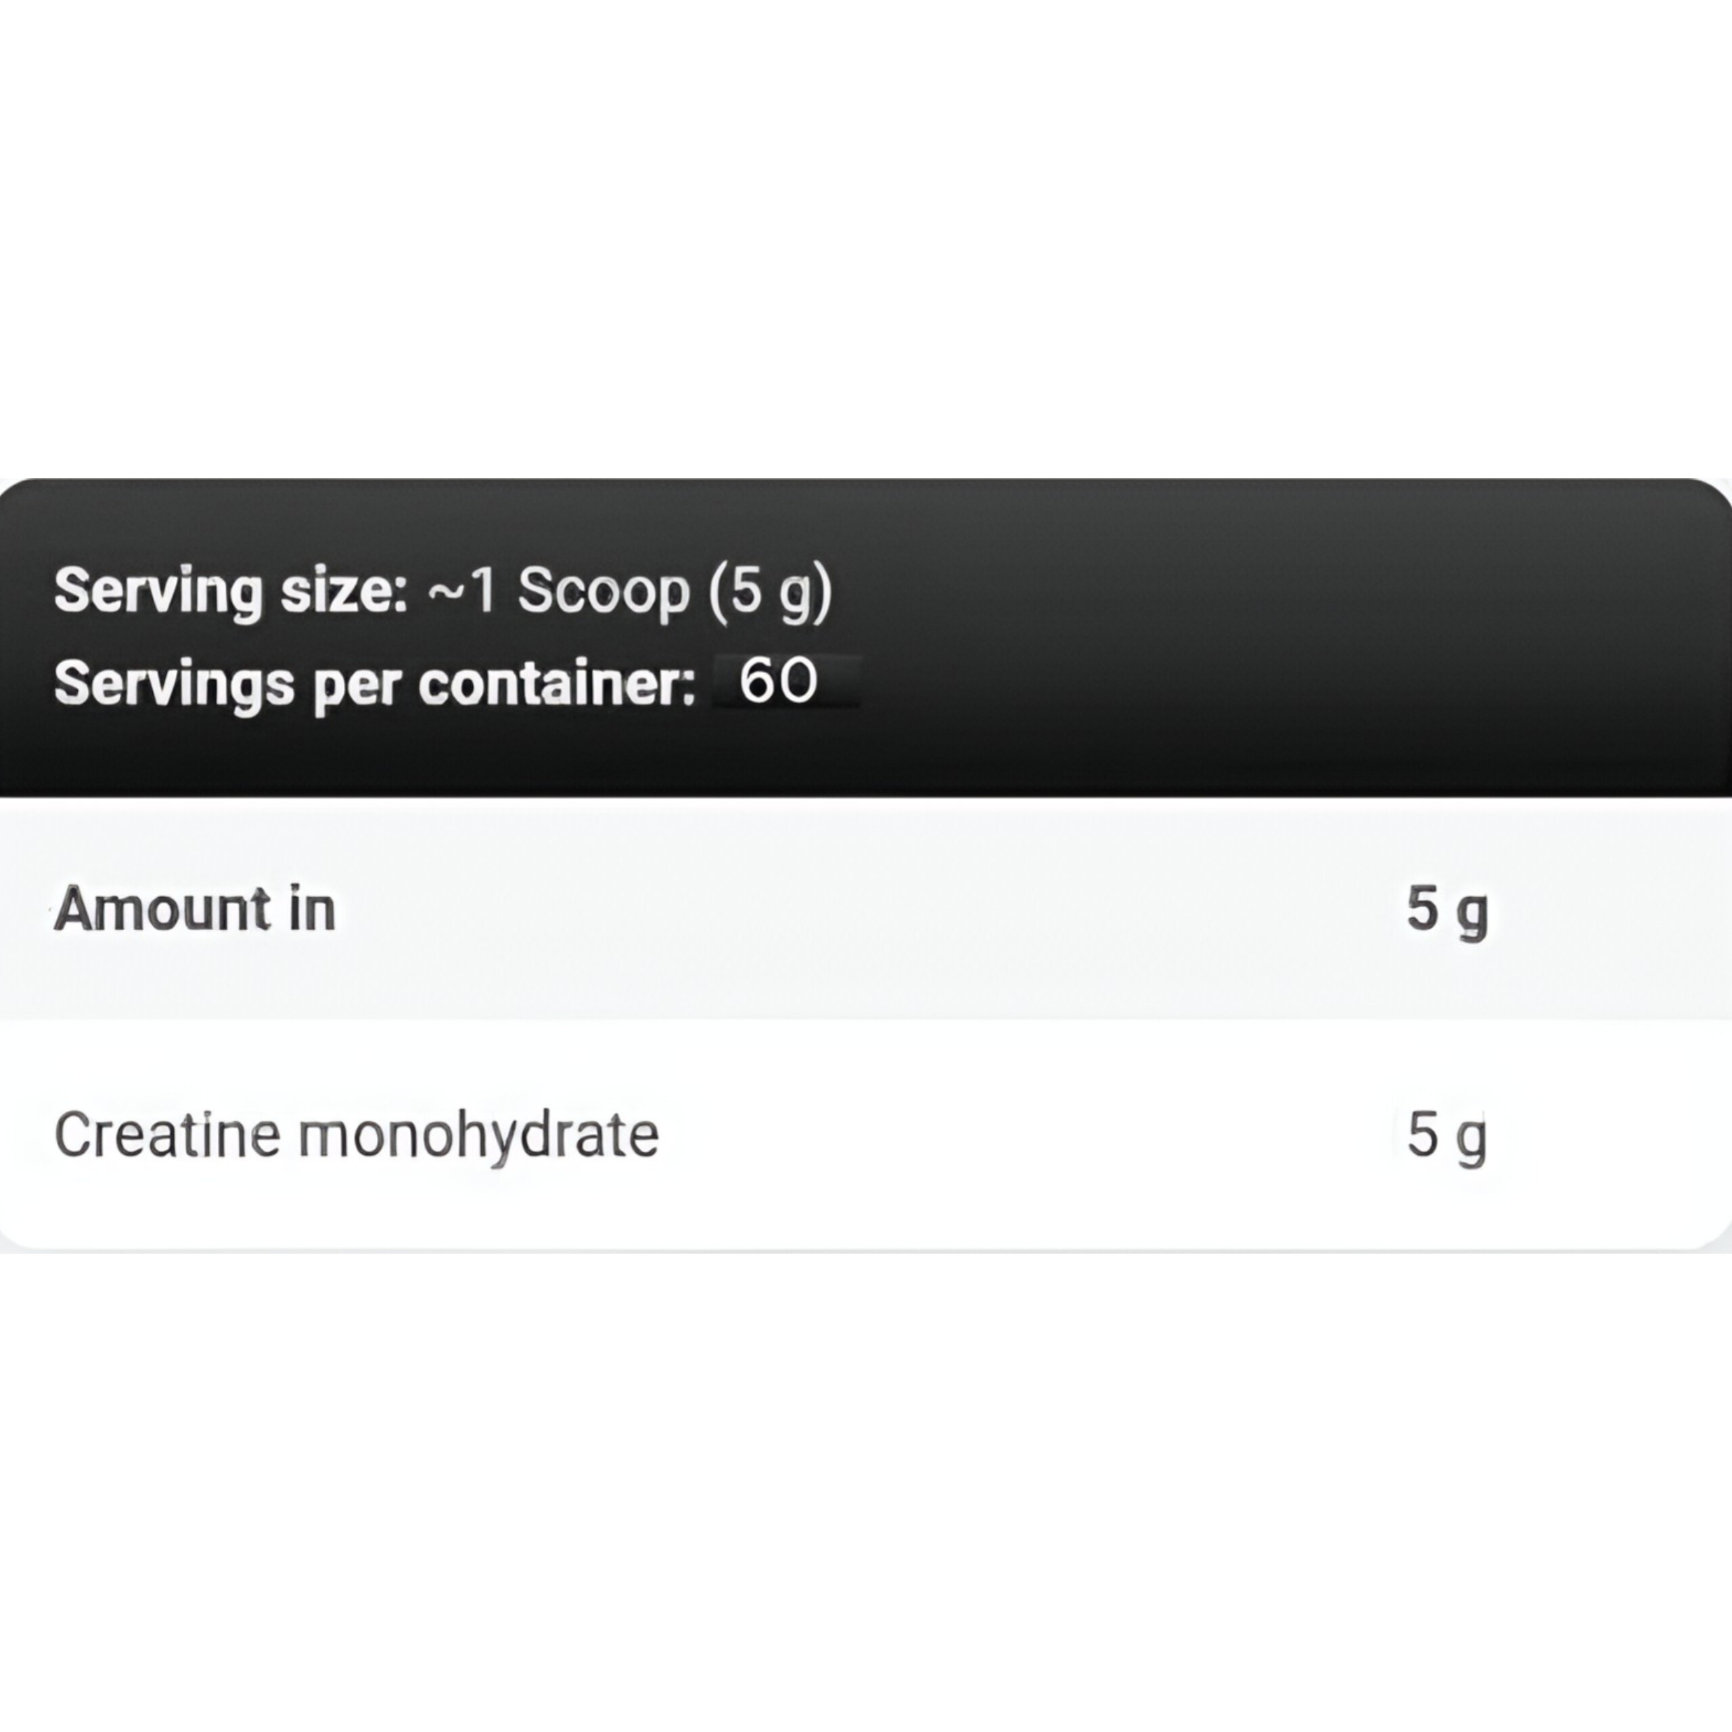Click the word "size:" in the header

[x=344, y=591]
